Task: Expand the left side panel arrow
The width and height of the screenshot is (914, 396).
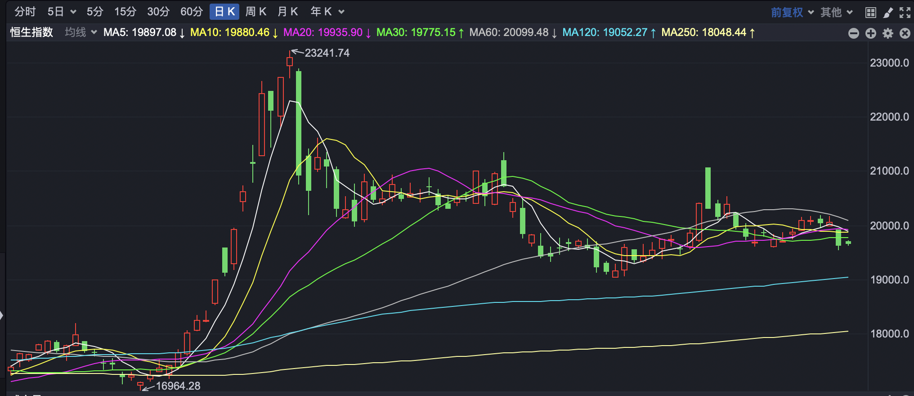Action: tap(2, 315)
